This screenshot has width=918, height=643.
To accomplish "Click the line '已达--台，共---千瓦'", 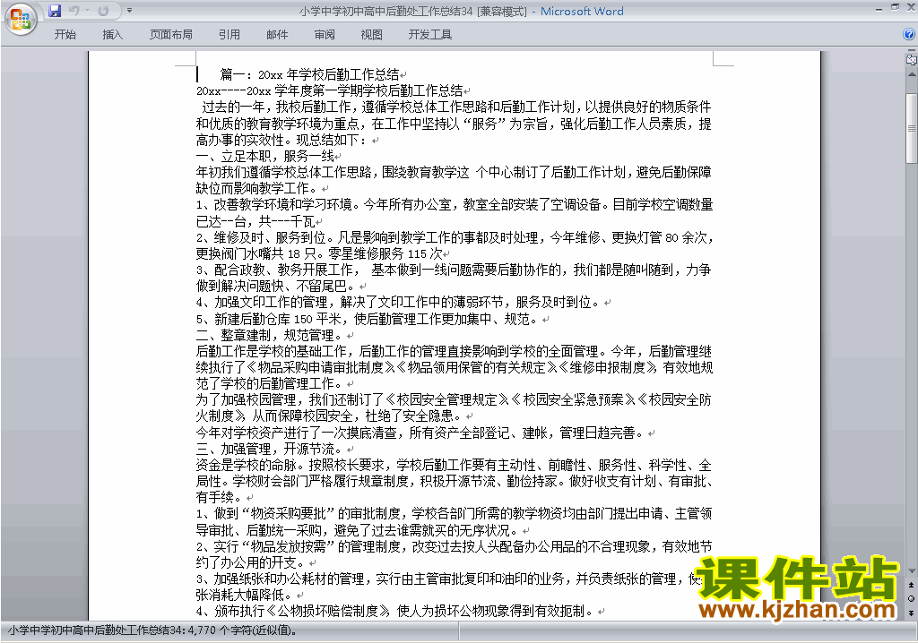I will [x=255, y=221].
